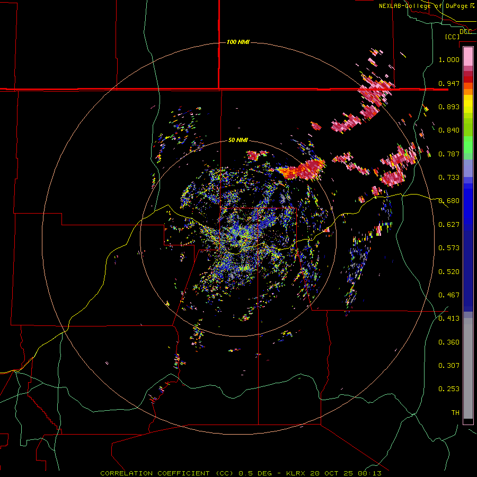The image size is (477, 477).
Task: Pick the periwinkle swatch on the color bar
Action: pos(468,168)
